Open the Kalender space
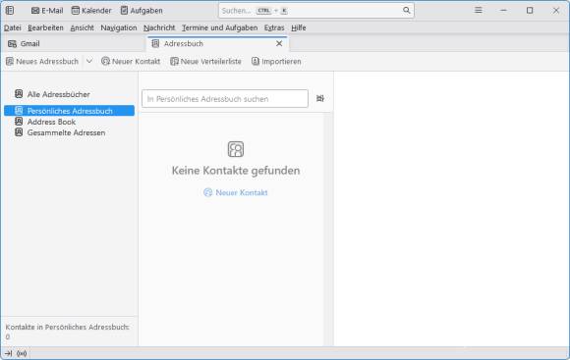The width and height of the screenshot is (570, 360). click(91, 11)
